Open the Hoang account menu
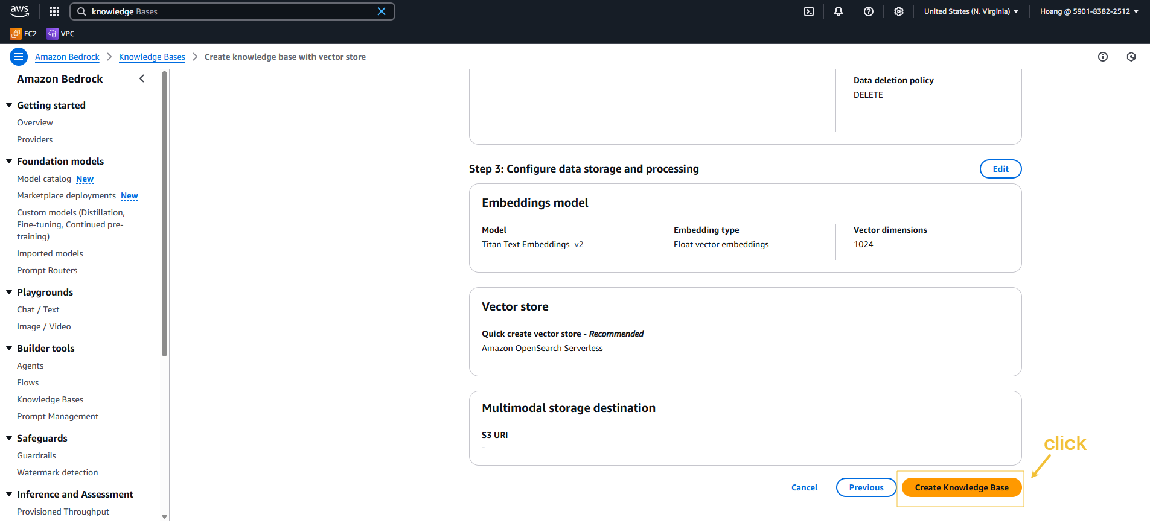 tap(1089, 11)
